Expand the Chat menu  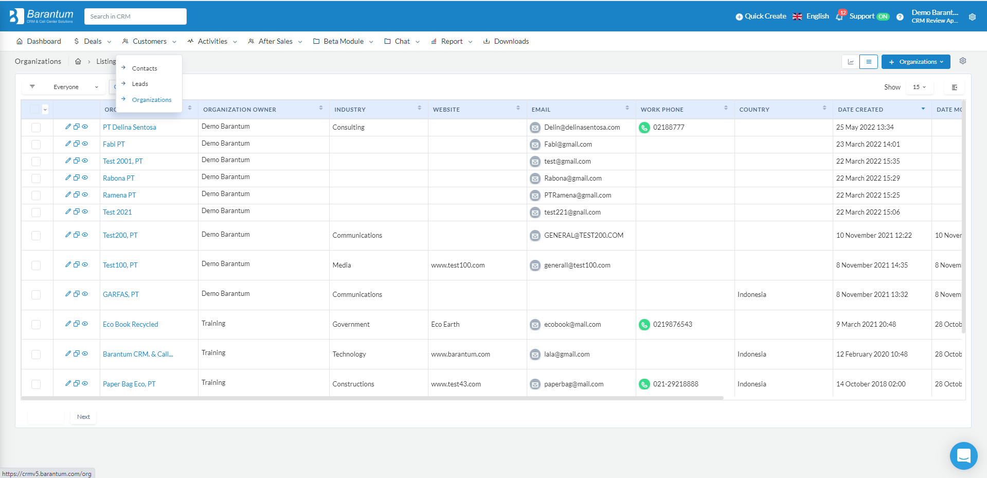click(402, 41)
